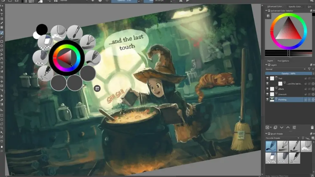
Task: Hide the Painting layer
Action: click(x=267, y=100)
